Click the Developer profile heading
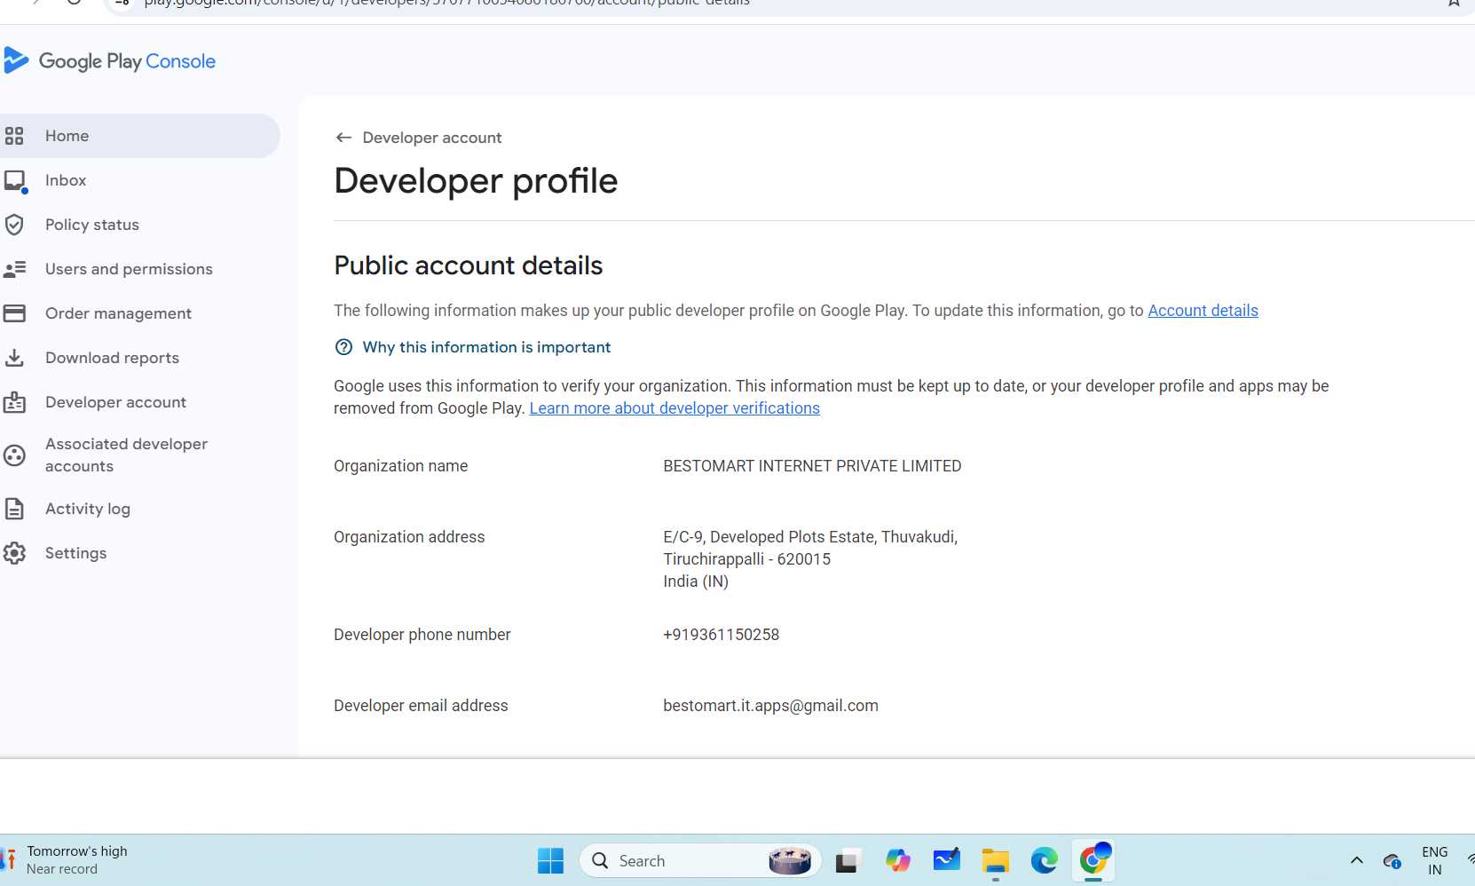This screenshot has width=1475, height=886. pyautogui.click(x=476, y=181)
